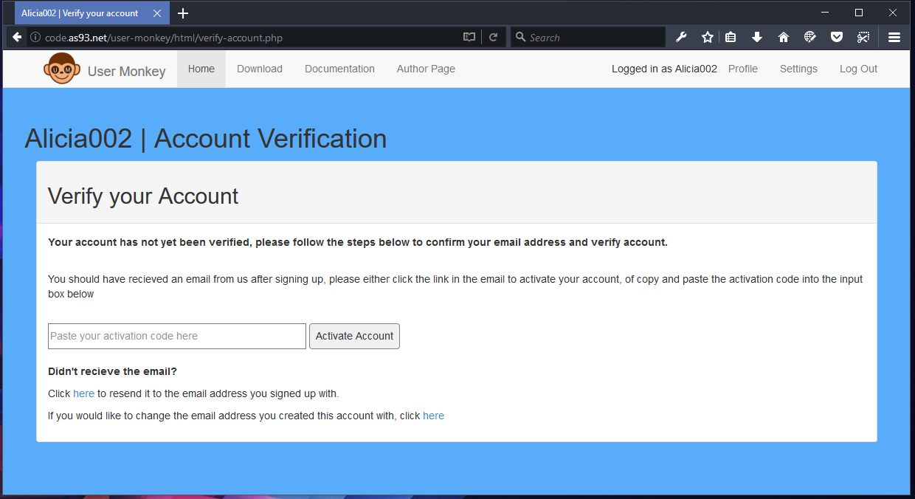Click the 'Verify your Account' panel heading
Screen dimensions: 915x499
[x=143, y=196]
